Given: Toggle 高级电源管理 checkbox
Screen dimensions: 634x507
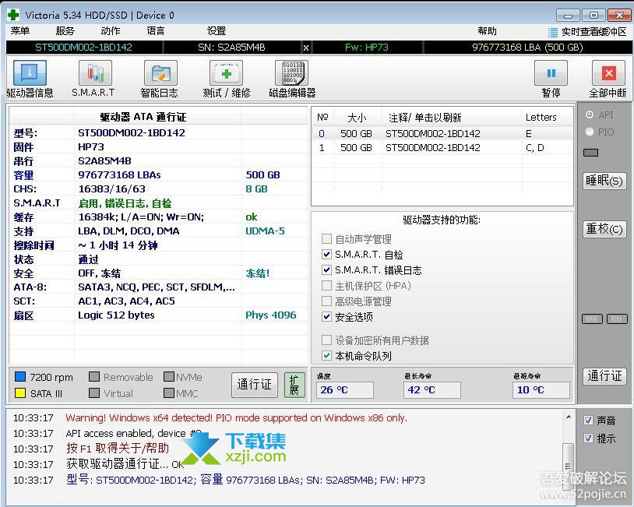Looking at the screenshot, I should [x=326, y=301].
